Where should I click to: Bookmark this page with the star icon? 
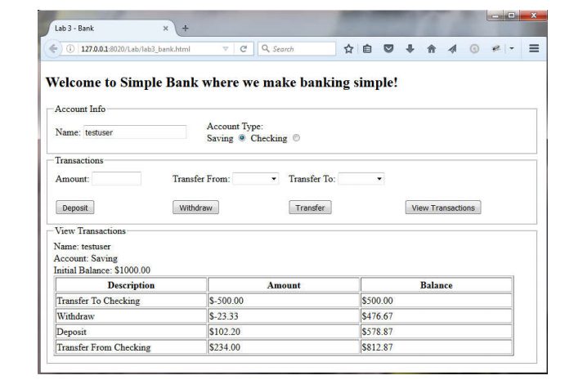tap(348, 49)
